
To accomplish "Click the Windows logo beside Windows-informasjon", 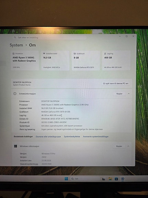I will 15,146.
